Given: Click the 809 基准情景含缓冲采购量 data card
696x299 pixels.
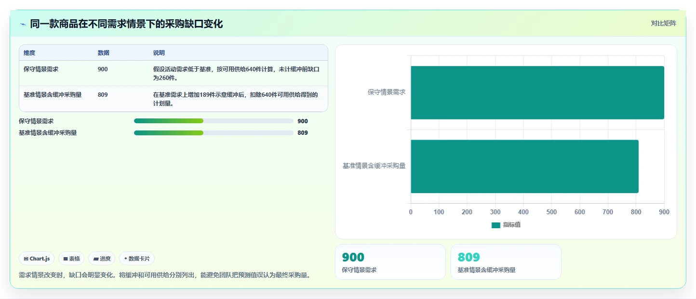Looking at the screenshot, I should click(x=506, y=262).
